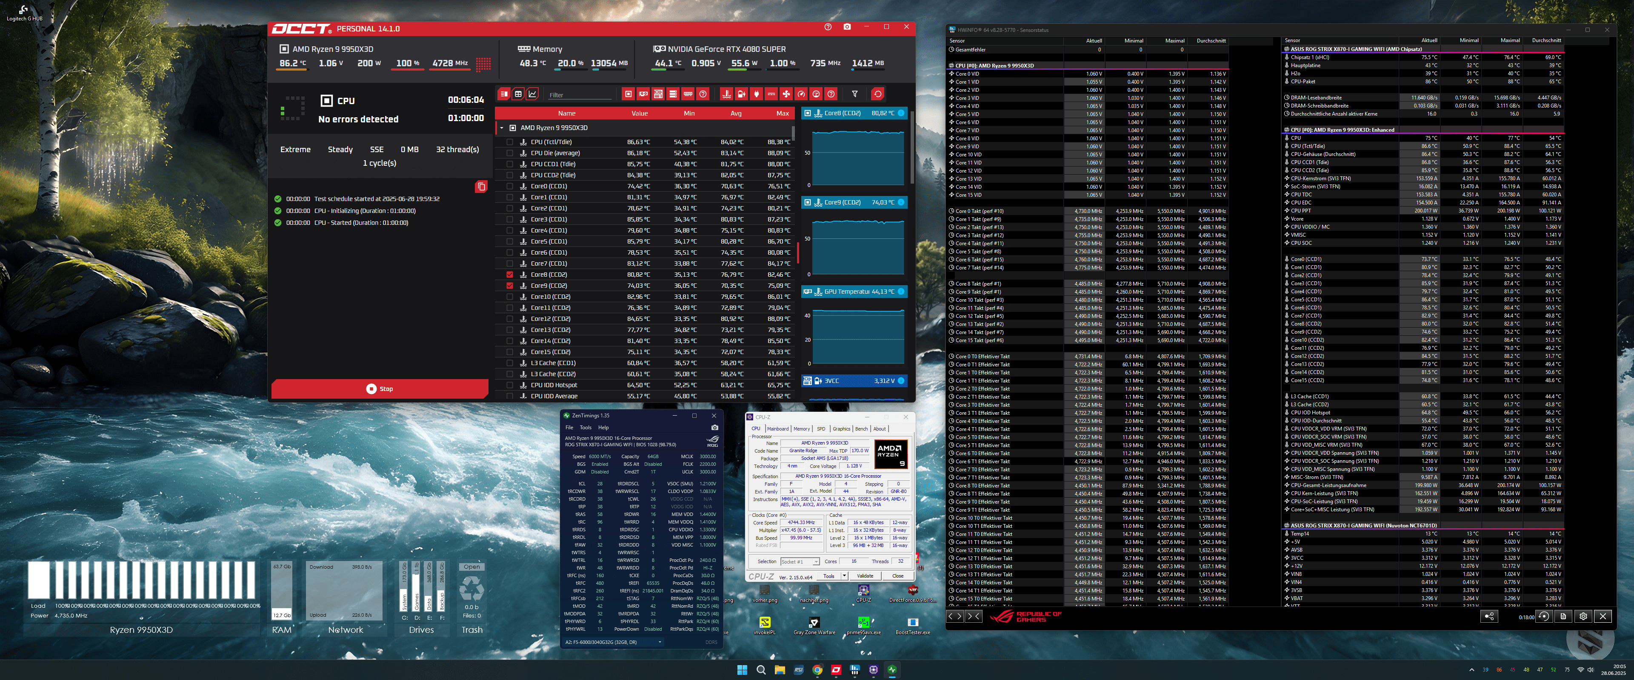This screenshot has height=680, width=1634.
Task: Click the OCCT sensor Filter input field
Action: click(x=580, y=94)
